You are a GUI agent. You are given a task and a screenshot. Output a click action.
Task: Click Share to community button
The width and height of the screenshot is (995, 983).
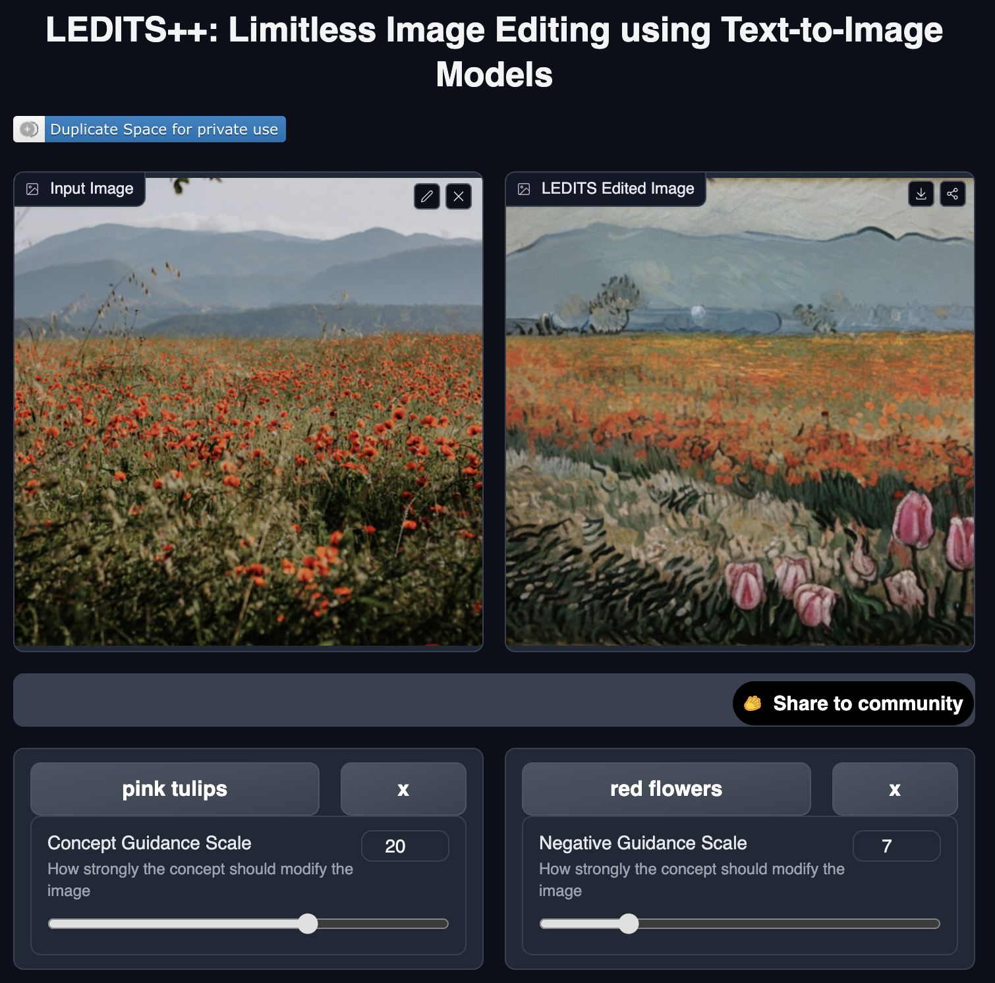(853, 704)
